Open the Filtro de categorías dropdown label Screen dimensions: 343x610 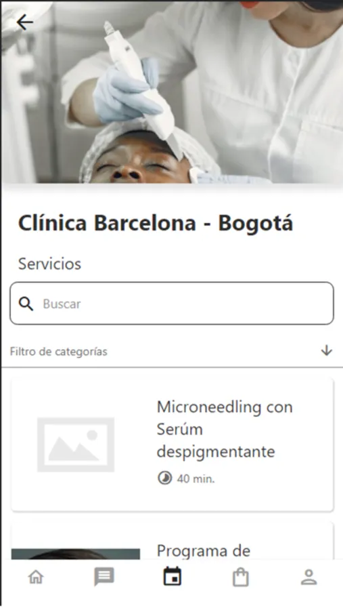point(59,352)
